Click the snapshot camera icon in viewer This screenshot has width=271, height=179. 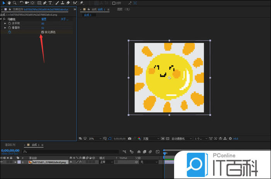point(130,138)
